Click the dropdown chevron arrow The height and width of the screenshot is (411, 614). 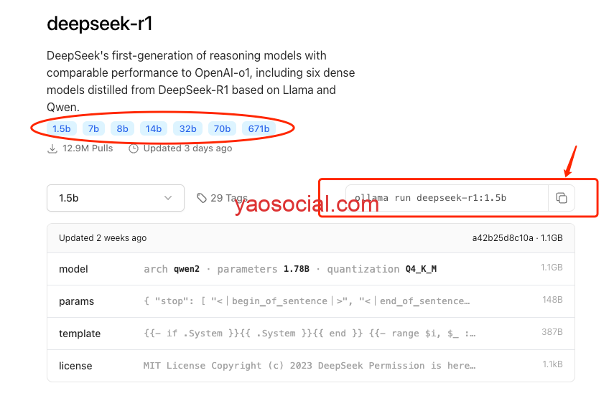coord(168,198)
